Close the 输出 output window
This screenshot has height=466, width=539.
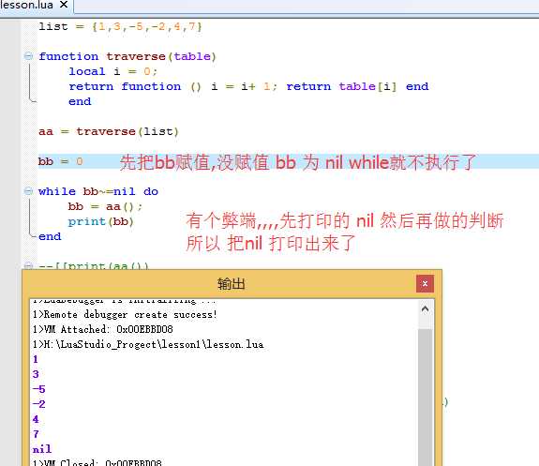click(x=425, y=284)
